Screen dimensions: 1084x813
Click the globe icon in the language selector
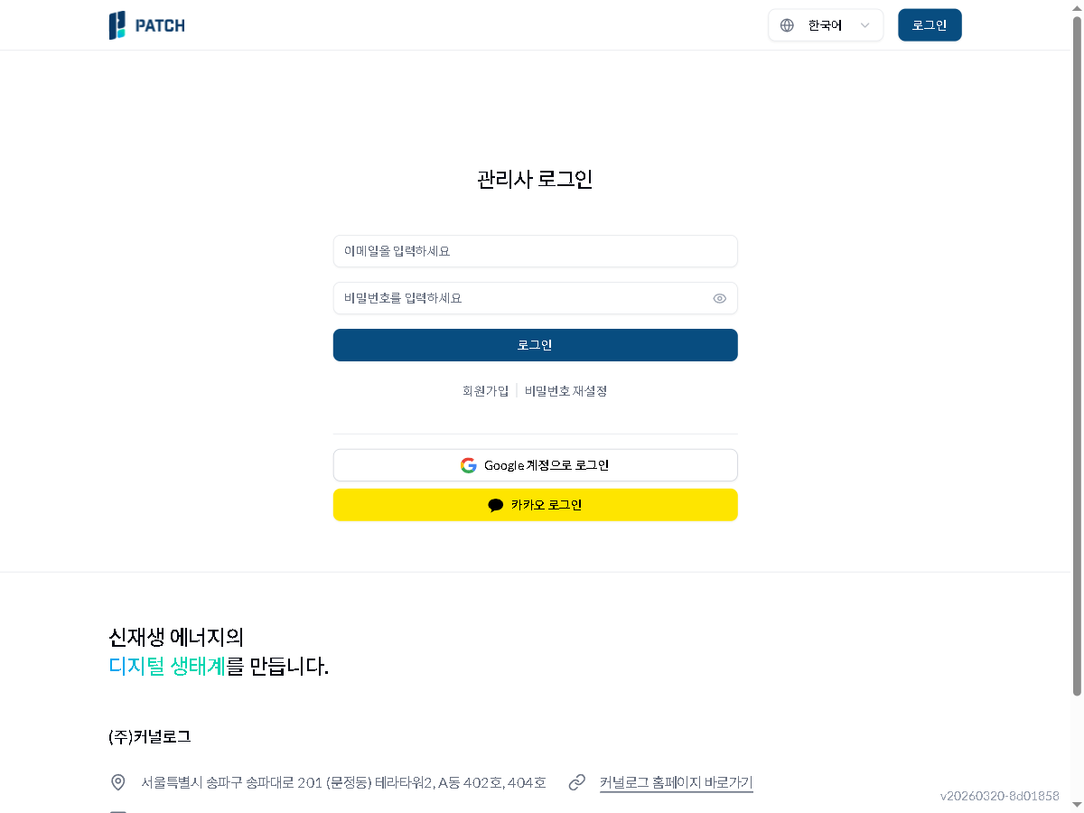(x=786, y=24)
